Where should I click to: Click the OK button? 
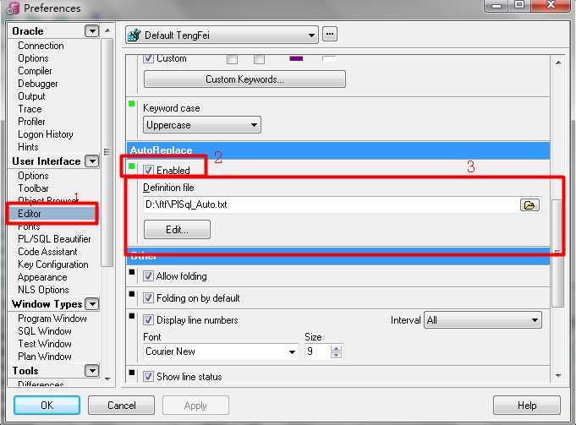click(x=47, y=406)
